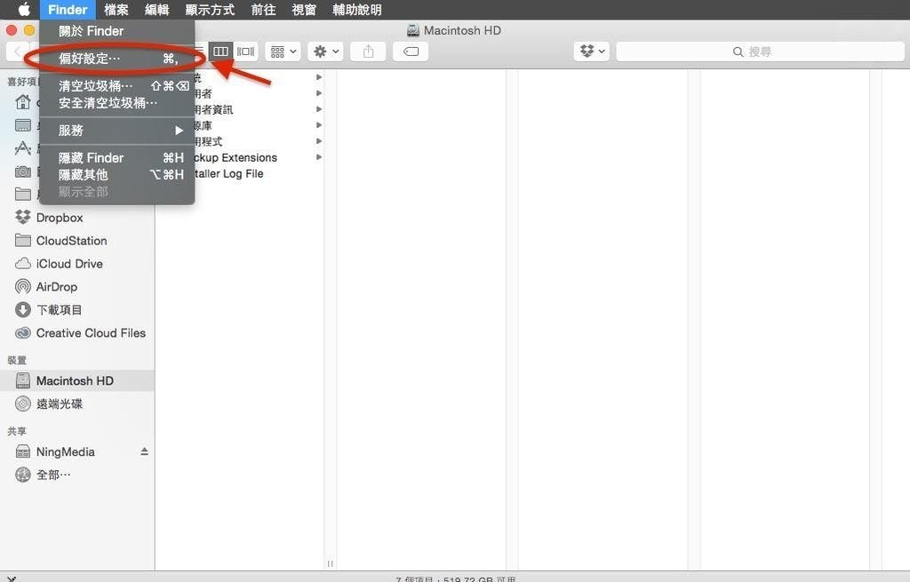Click the 下載項目 label in sidebar
The width and height of the screenshot is (910, 582).
click(60, 310)
